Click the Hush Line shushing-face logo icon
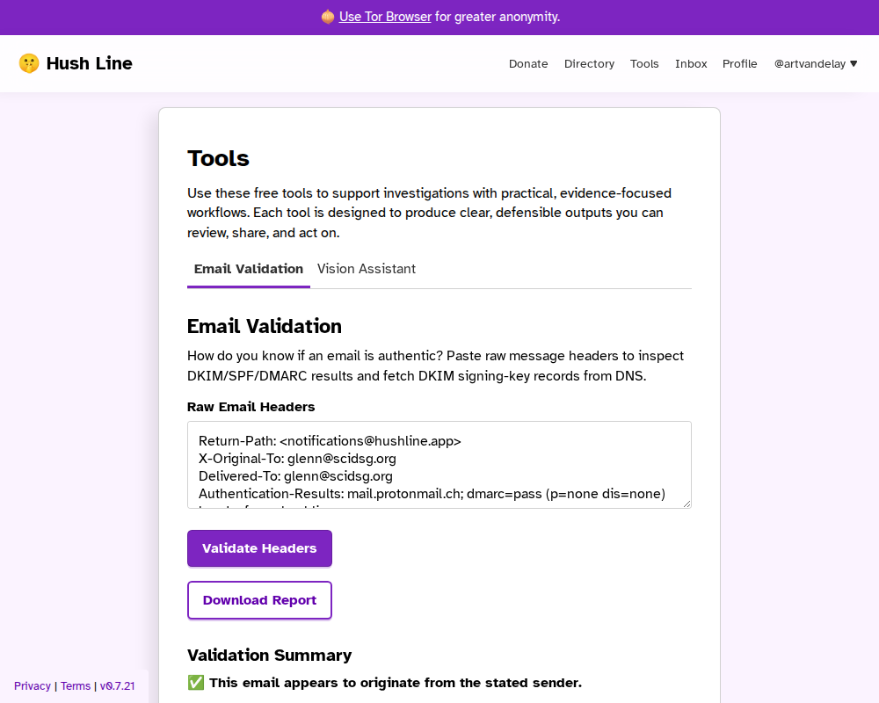 point(29,63)
